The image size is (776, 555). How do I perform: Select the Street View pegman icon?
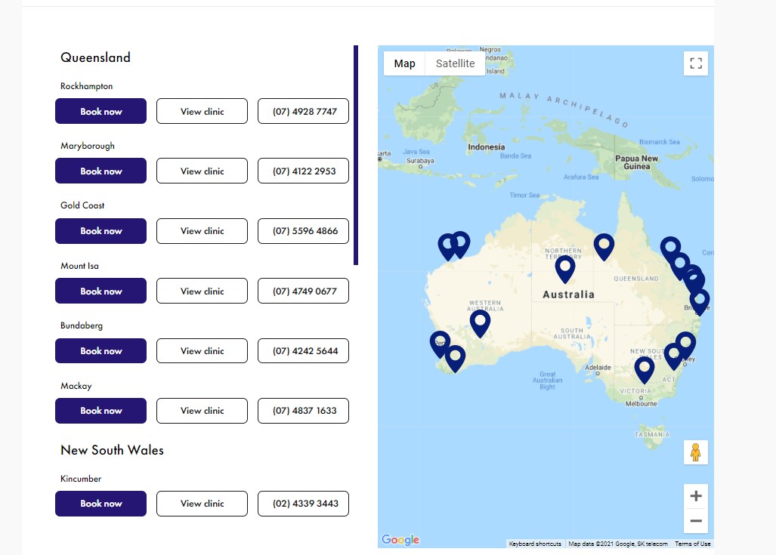coord(696,452)
